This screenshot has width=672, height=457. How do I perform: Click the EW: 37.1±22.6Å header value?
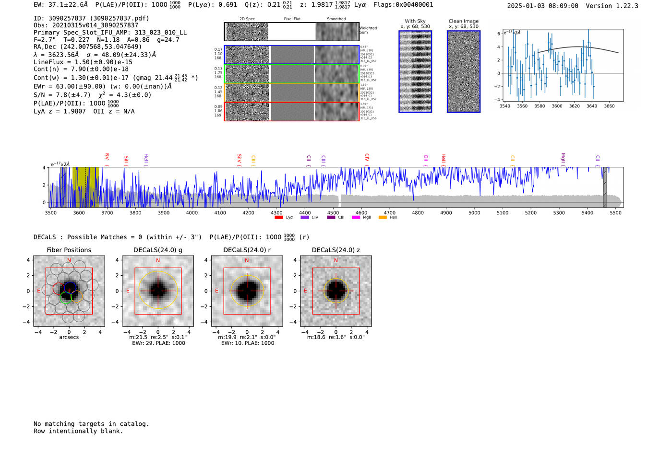click(x=61, y=5)
